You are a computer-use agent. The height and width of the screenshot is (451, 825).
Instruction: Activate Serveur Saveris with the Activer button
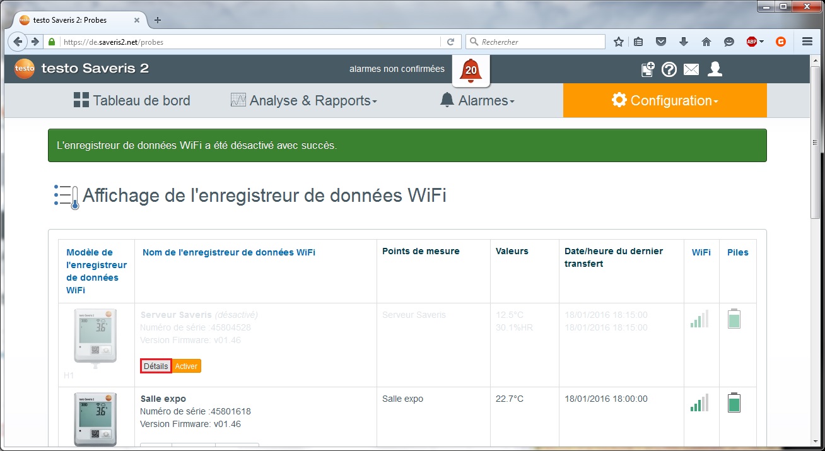186,366
